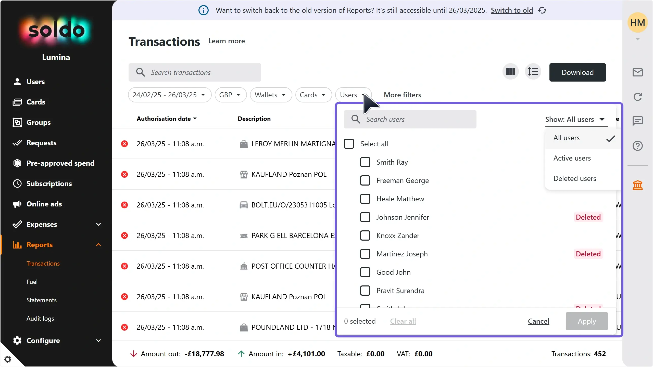Click the help question mark icon

637,146
